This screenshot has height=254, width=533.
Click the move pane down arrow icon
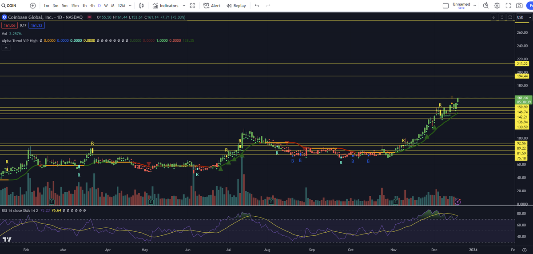click(x=493, y=17)
